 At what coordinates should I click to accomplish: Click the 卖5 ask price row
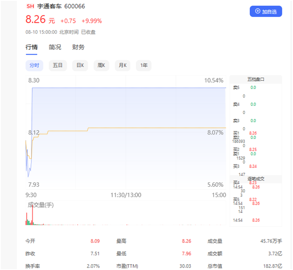coord(245,88)
